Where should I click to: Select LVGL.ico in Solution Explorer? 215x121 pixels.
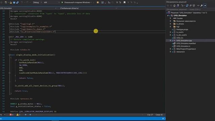click(180, 38)
